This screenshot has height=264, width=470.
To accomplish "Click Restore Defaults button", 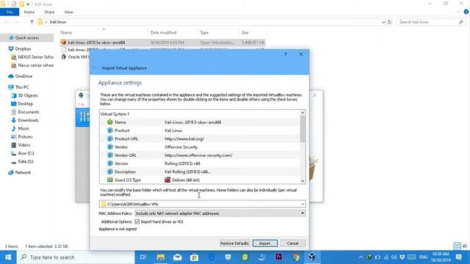I will [x=234, y=243].
